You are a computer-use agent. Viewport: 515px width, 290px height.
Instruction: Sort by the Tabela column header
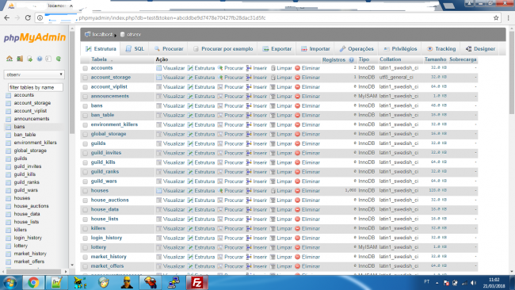[x=99, y=59]
